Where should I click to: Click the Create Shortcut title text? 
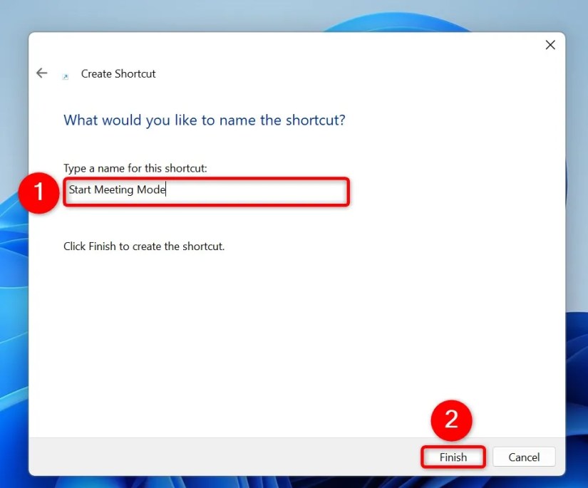point(118,74)
